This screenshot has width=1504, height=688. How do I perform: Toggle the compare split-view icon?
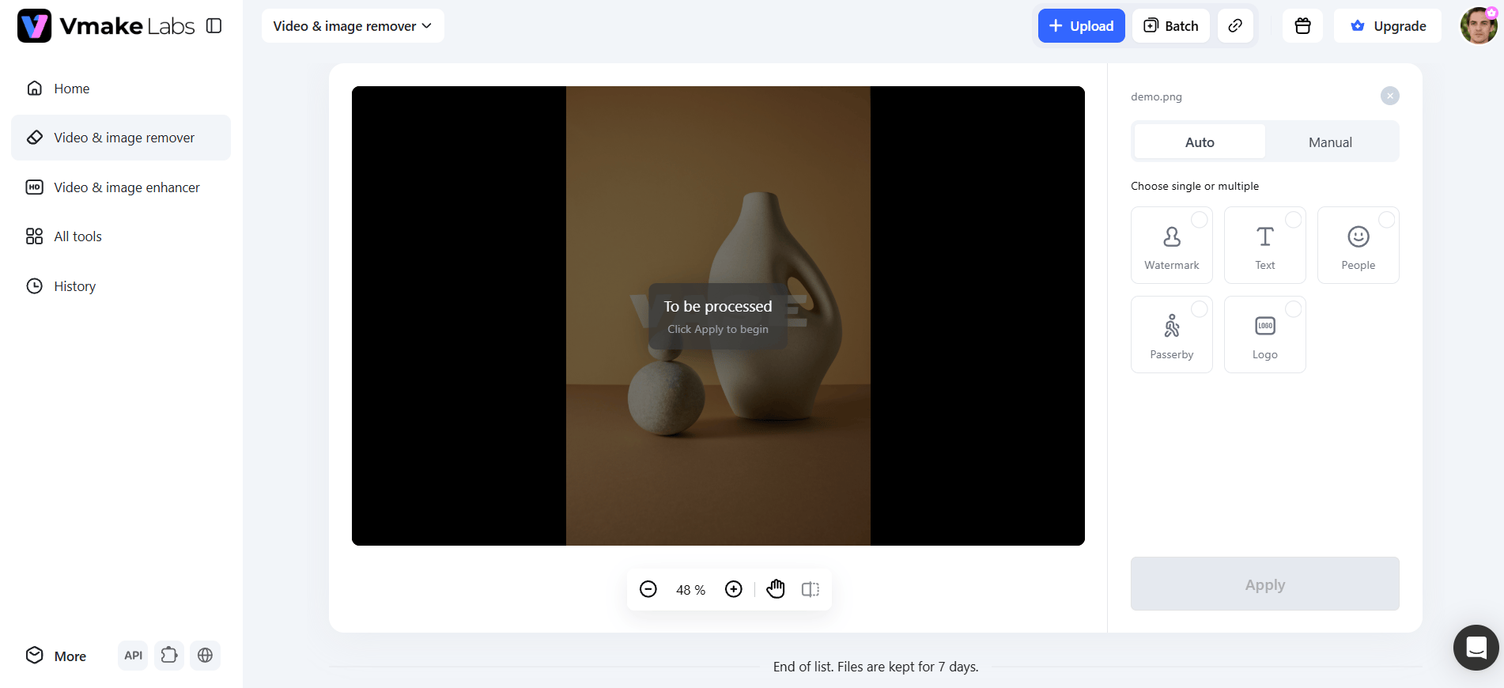pyautogui.click(x=811, y=589)
